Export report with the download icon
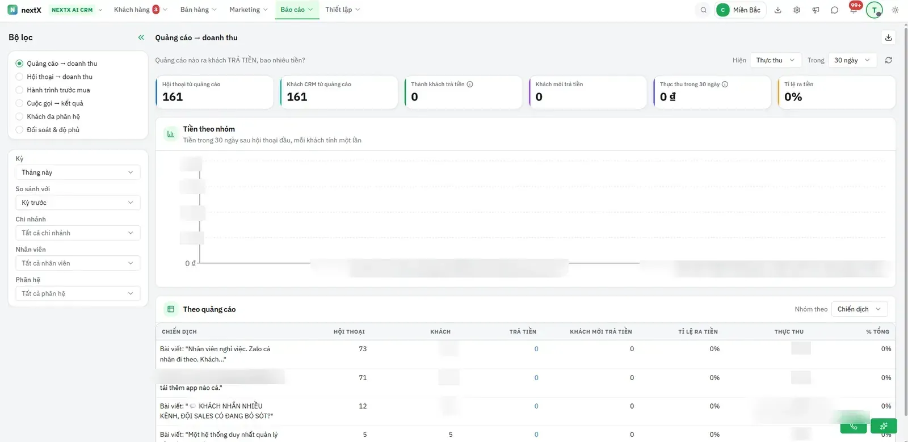This screenshot has width=908, height=442. [x=889, y=37]
